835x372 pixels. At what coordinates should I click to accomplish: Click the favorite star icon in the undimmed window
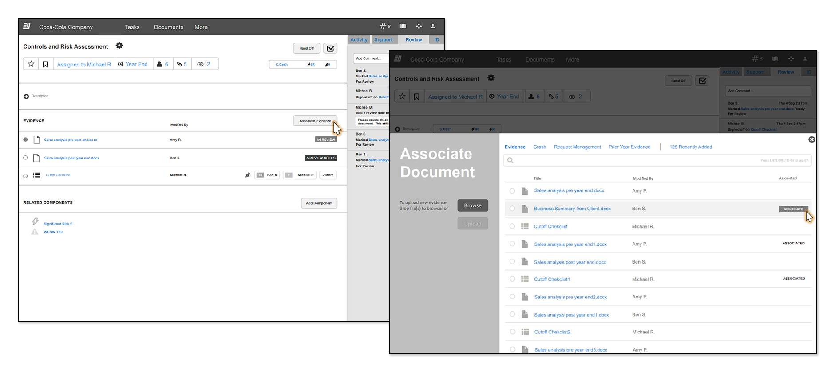pyautogui.click(x=31, y=64)
